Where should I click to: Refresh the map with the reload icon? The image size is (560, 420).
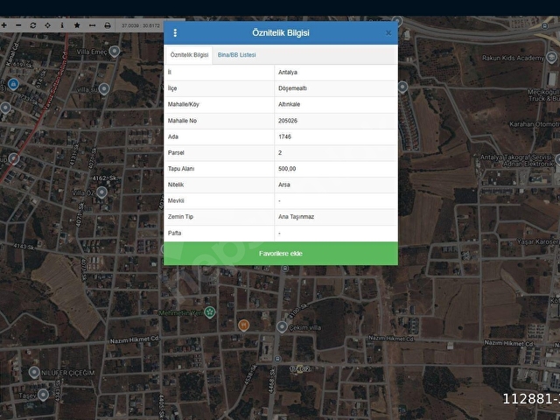click(33, 25)
